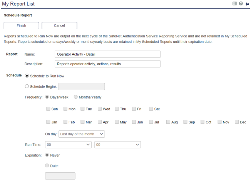Click the Finish button
The height and width of the screenshot is (182, 251).
click(21, 25)
